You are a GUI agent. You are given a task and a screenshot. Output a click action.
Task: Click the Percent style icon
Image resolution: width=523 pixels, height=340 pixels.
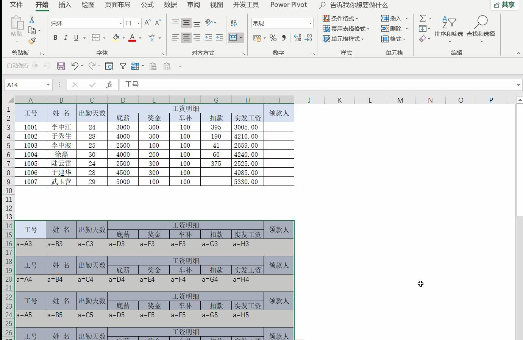pos(273,38)
